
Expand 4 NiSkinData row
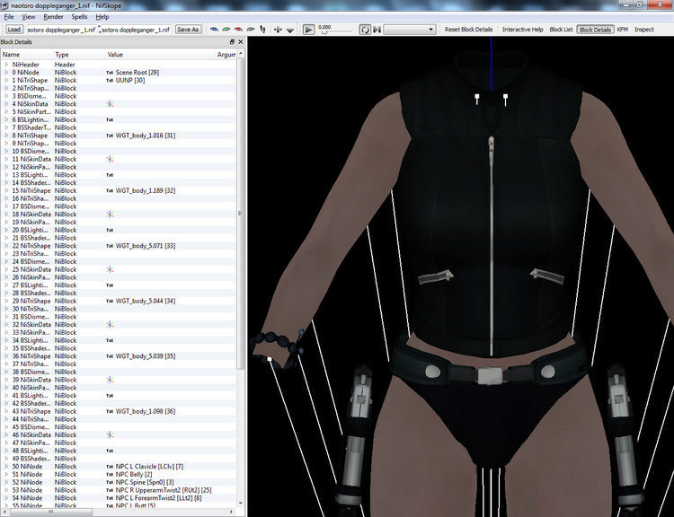(6, 104)
